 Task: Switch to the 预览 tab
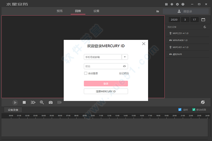tap(60, 11)
